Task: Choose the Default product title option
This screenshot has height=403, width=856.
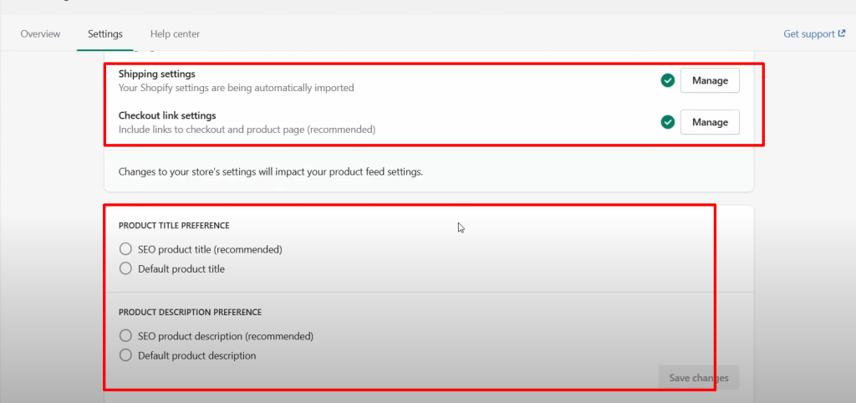Action: pos(126,269)
